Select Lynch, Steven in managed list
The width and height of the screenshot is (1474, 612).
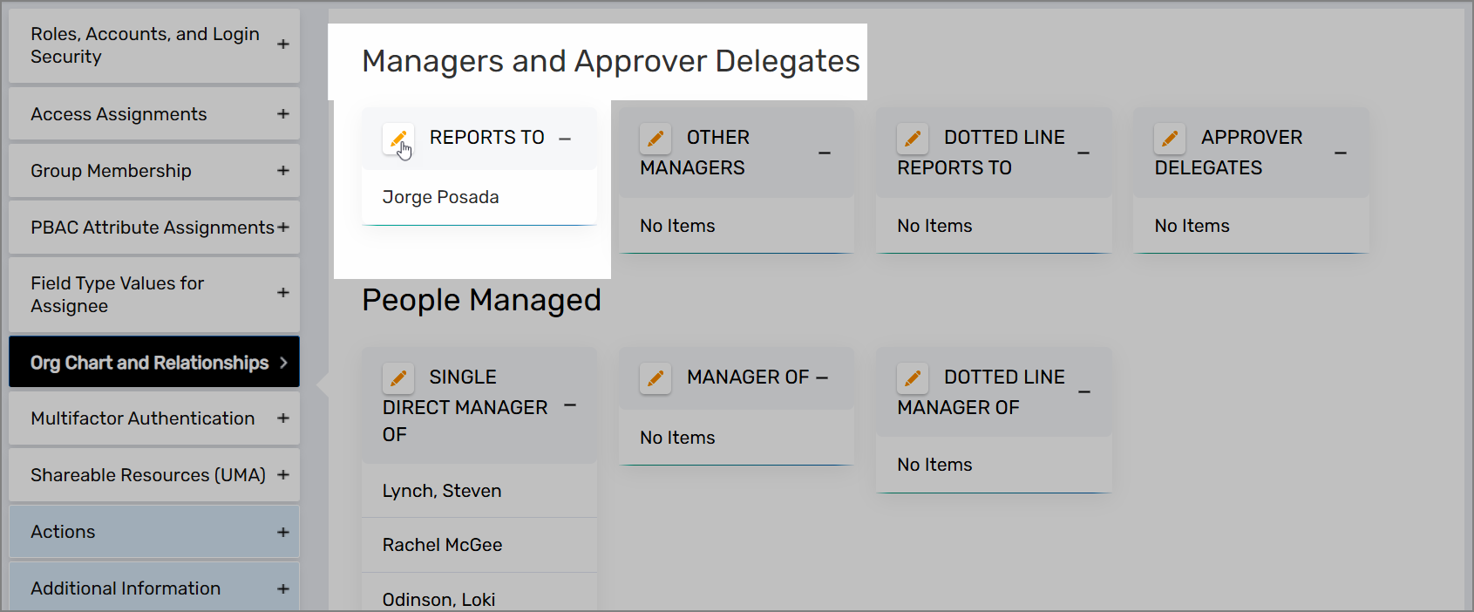(442, 491)
